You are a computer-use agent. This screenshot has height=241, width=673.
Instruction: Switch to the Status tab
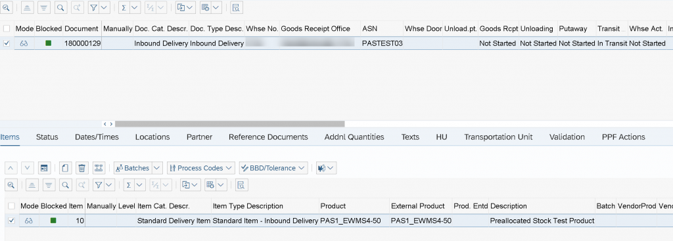[47, 137]
